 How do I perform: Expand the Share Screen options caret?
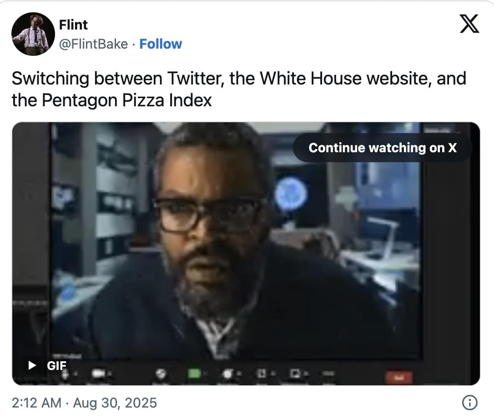206,374
